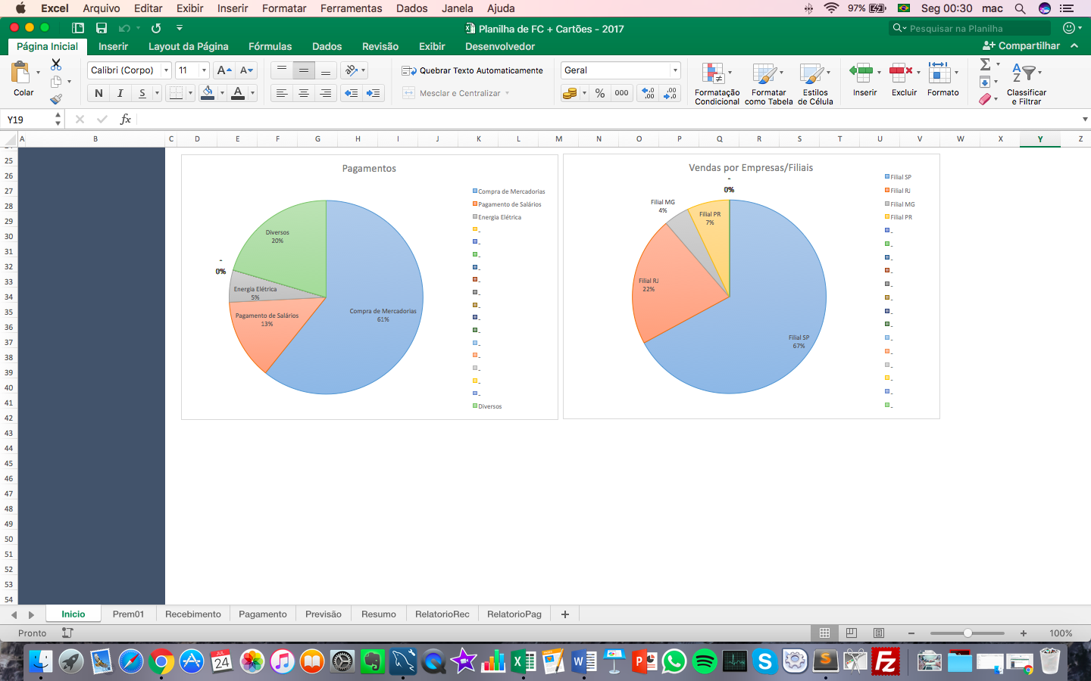Apply percent style
1091x681 pixels.
click(600, 93)
